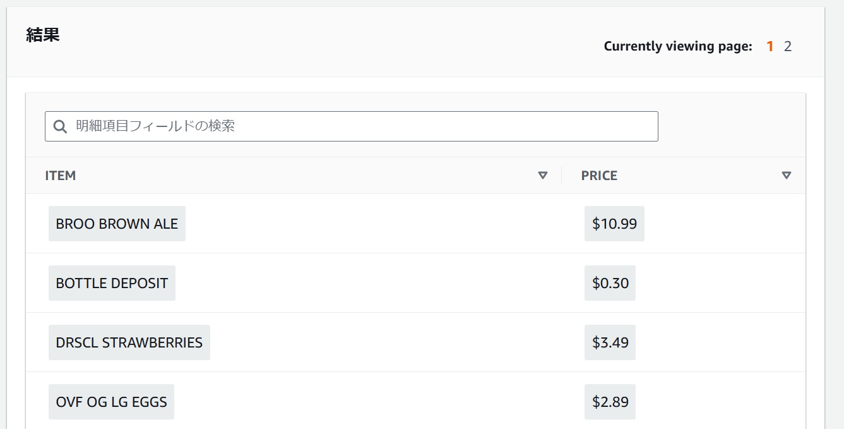This screenshot has height=429, width=844.
Task: Click the divider between ITEM and PRICE headers
Action: tap(561, 176)
